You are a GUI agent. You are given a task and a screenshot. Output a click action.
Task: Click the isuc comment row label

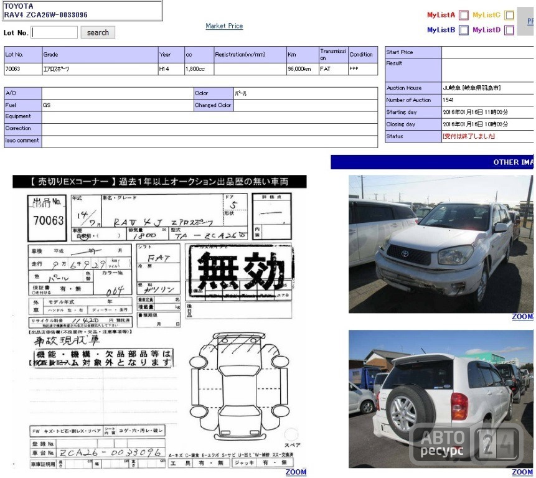click(23, 141)
